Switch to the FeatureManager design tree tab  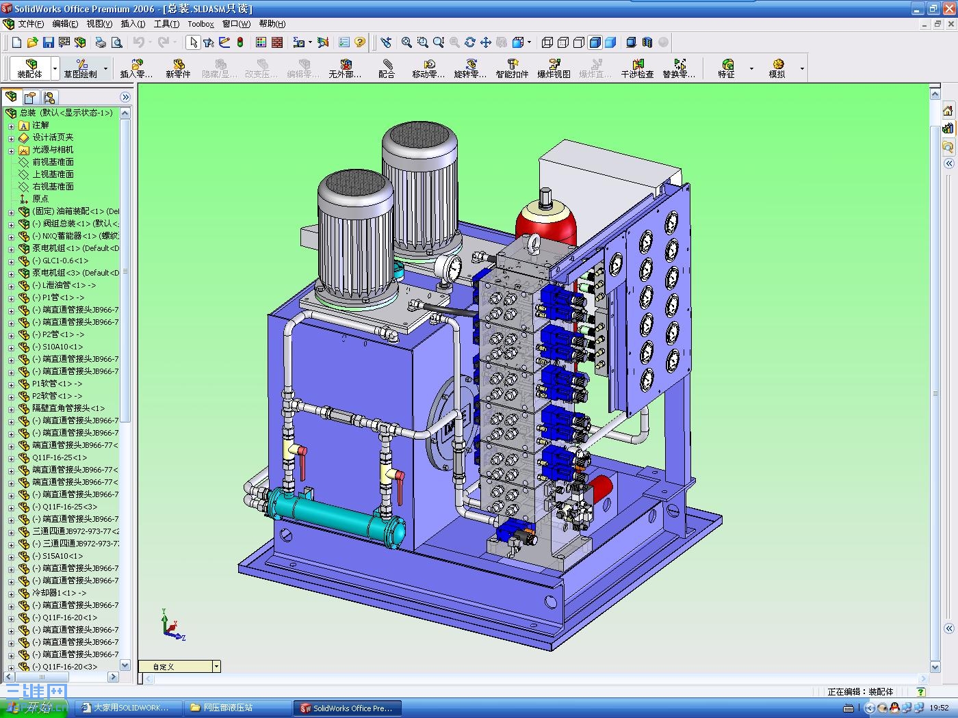pos(12,97)
